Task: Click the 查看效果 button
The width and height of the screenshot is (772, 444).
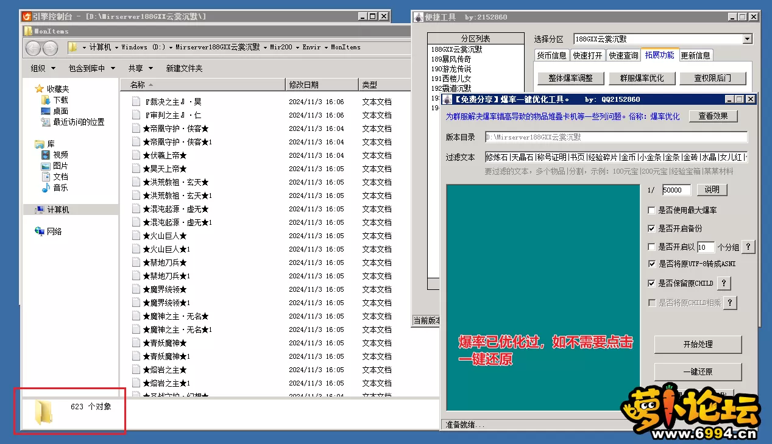Action: click(713, 116)
